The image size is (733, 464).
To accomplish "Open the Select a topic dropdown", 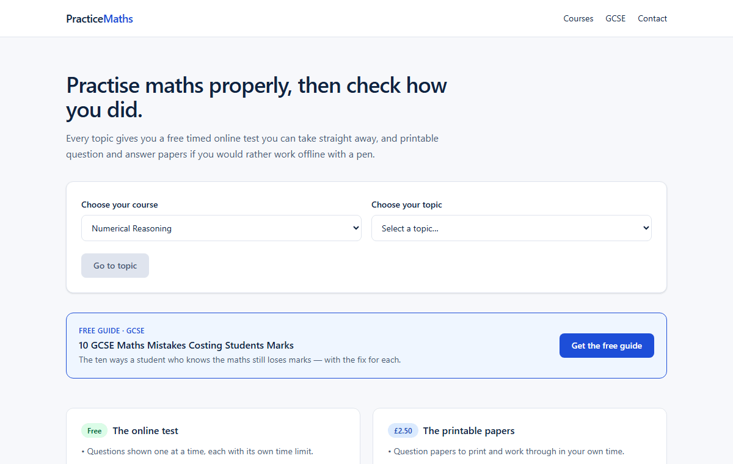I will click(511, 228).
